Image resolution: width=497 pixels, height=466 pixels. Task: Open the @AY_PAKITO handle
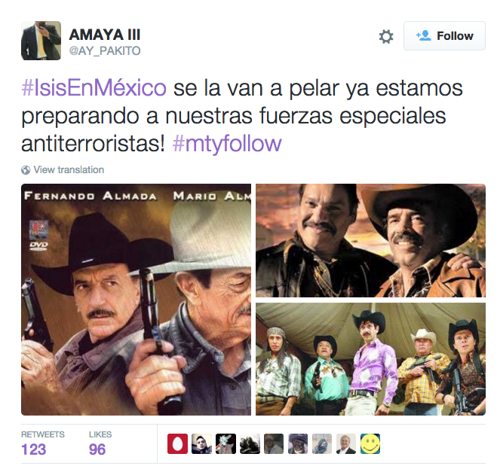coord(105,50)
